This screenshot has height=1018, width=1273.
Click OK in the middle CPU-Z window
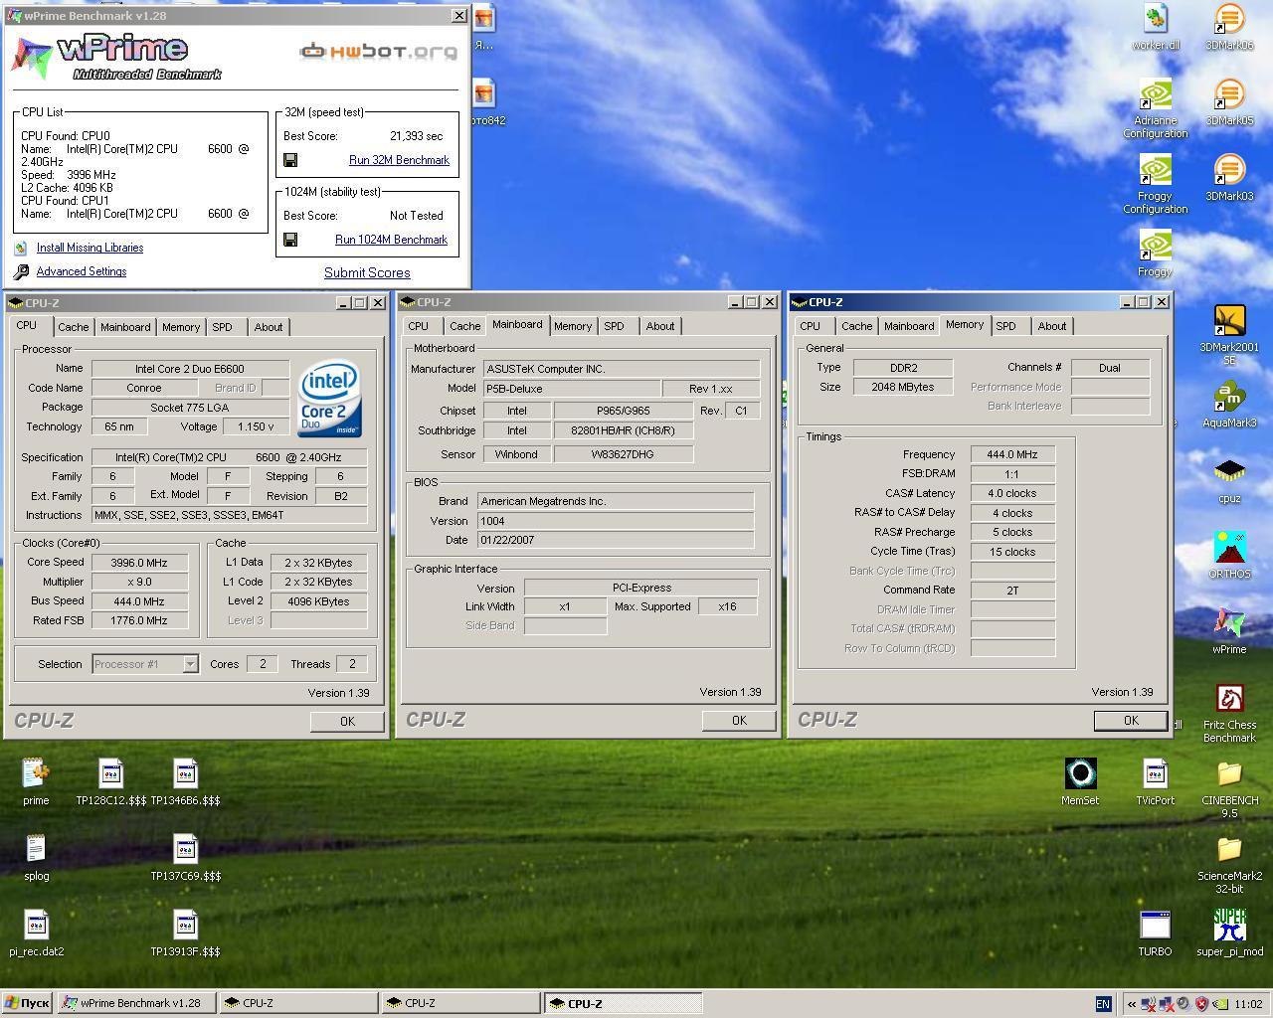[x=739, y=721]
